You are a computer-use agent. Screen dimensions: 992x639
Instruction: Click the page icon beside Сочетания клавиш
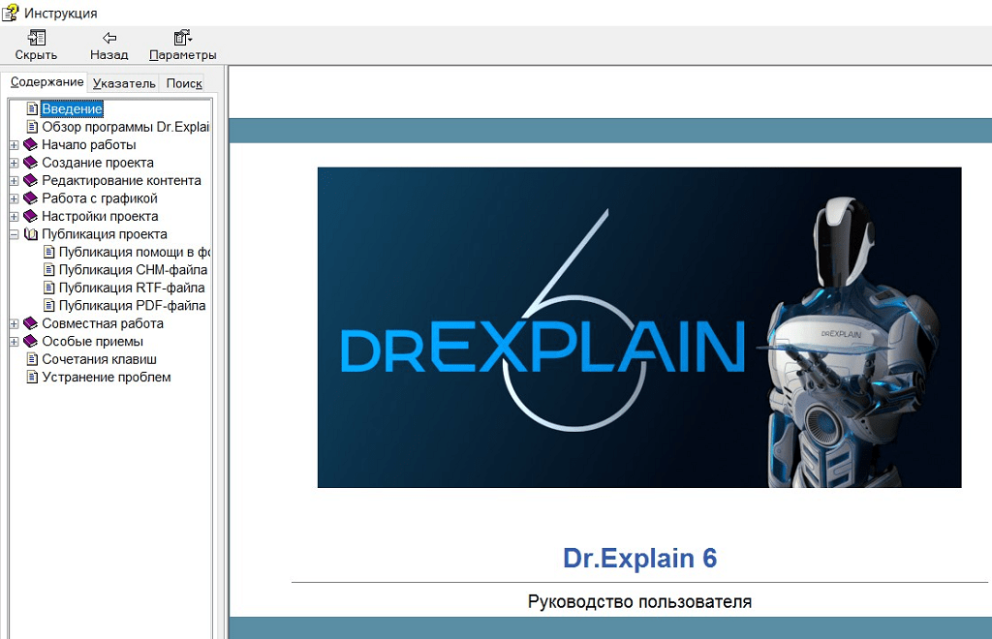32,359
